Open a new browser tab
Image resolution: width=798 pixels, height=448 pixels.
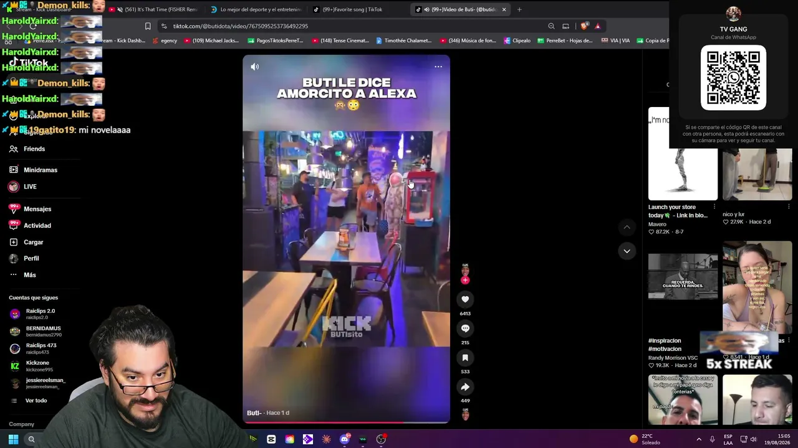[x=519, y=9]
